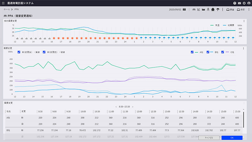The image size is (252, 142).
Task: Click the 77.194 cell in B社 row
Action: (x=54, y=130)
